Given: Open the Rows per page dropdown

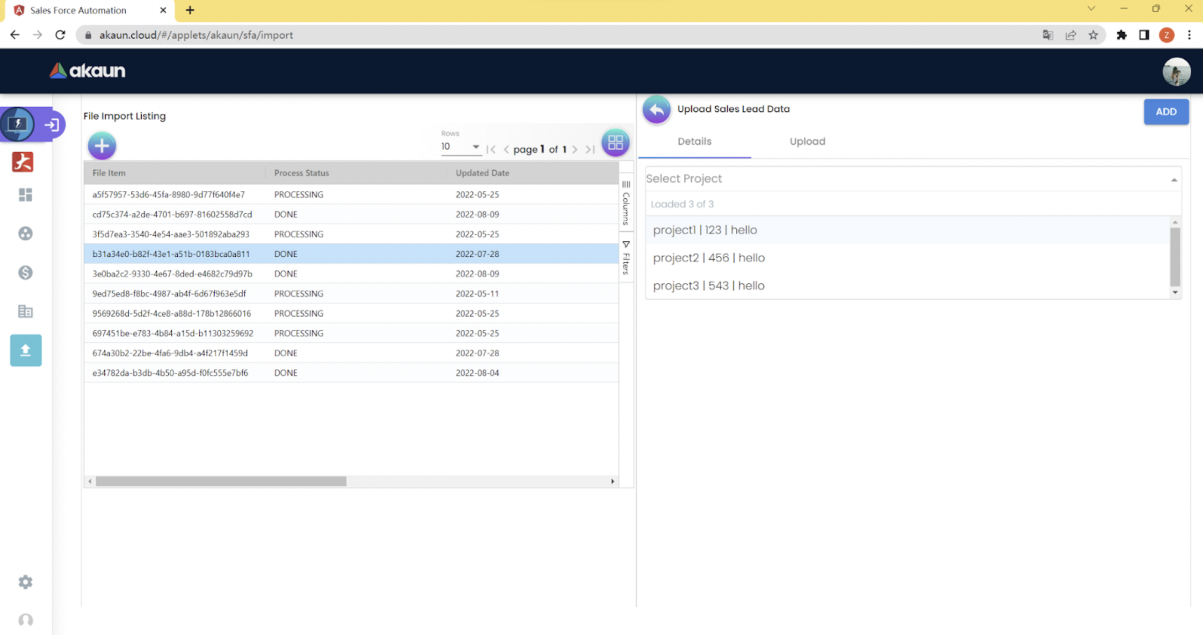Looking at the screenshot, I should coord(460,147).
